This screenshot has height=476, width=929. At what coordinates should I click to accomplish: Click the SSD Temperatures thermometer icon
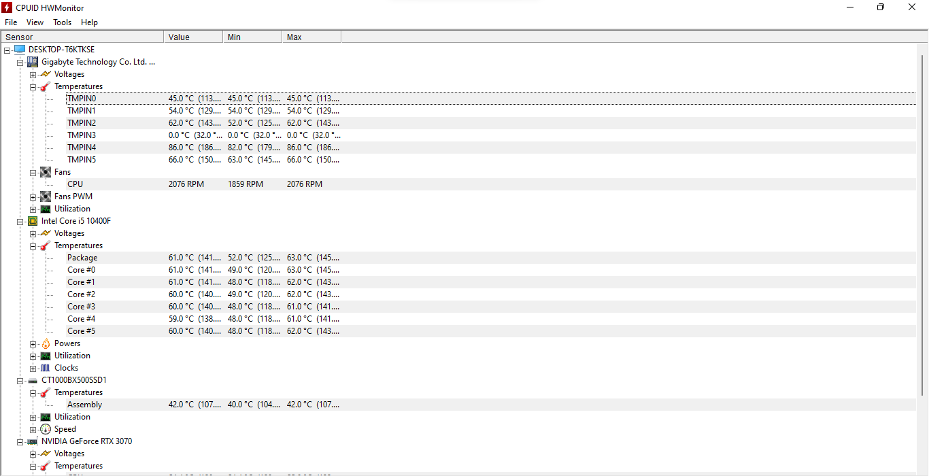pyautogui.click(x=46, y=392)
